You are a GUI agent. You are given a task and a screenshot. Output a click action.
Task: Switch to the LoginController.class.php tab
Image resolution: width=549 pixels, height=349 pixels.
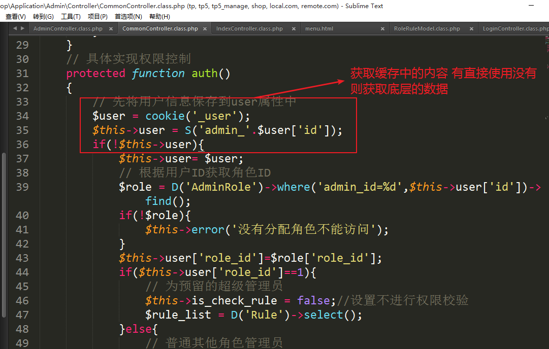point(514,29)
